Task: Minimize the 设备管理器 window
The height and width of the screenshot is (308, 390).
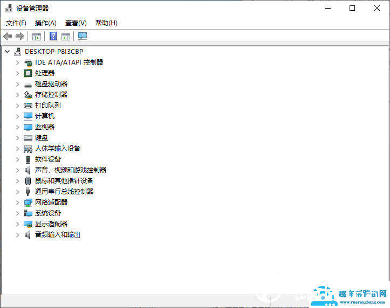Action: pos(328,8)
